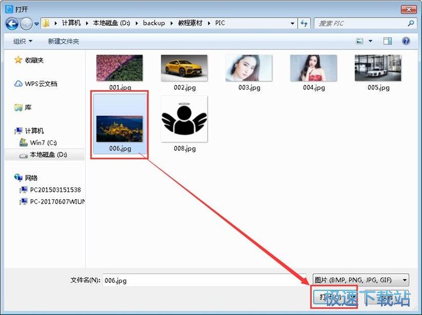Select the 001.jpg thumbnail
Image resolution: width=422 pixels, height=315 pixels.
(x=119, y=68)
